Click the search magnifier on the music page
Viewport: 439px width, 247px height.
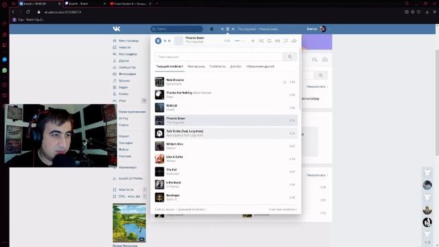(x=320, y=75)
